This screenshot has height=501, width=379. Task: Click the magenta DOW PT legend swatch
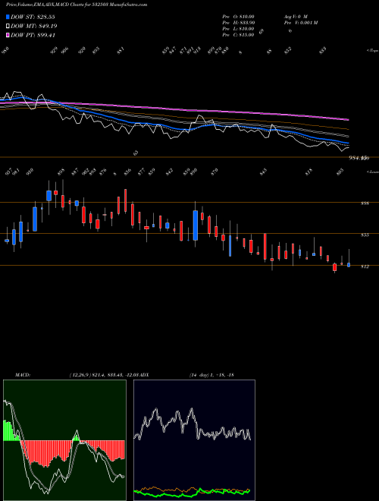point(8,36)
